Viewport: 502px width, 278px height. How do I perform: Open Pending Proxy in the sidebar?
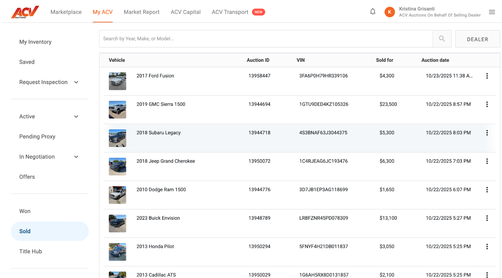[37, 137]
